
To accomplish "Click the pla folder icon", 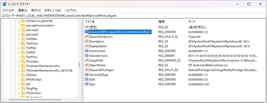I will 23,84.
